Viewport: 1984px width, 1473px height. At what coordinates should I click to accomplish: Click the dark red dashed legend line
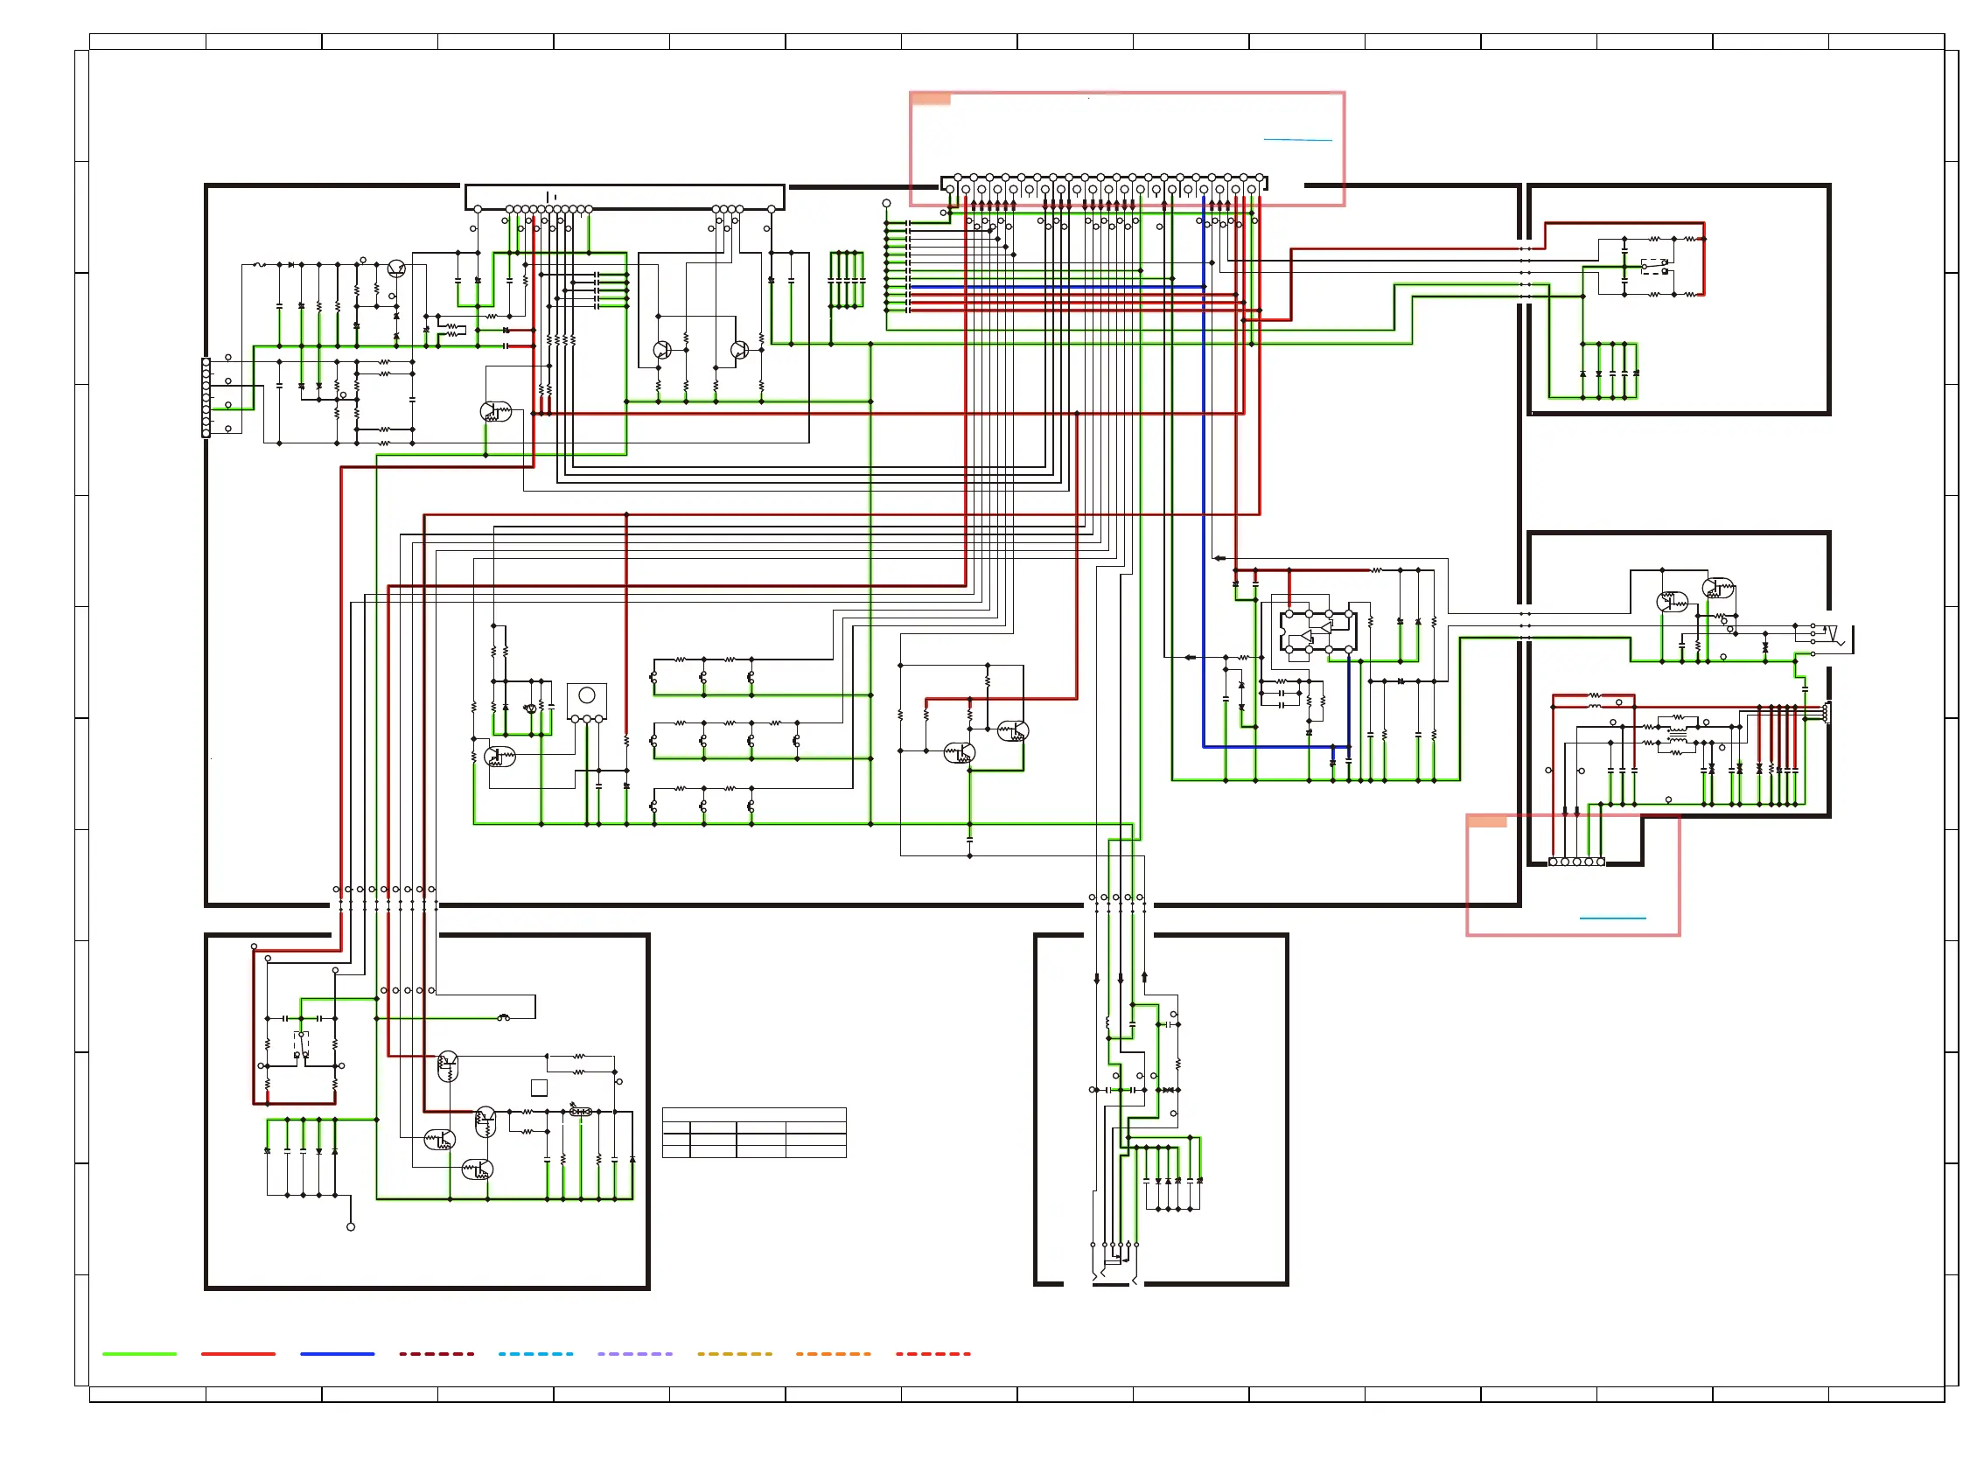pyautogui.click(x=437, y=1353)
